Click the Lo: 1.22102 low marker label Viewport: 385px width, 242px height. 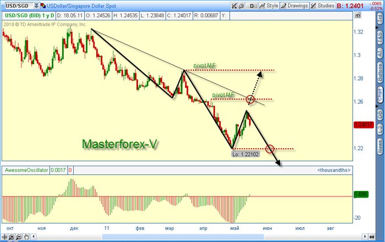pos(245,154)
